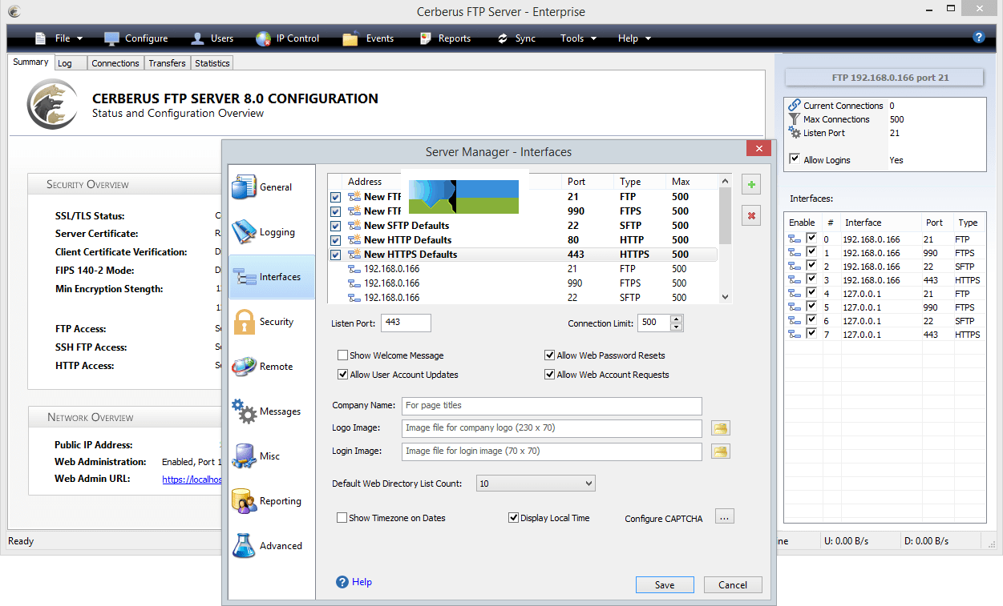Click the Address column header
The width and height of the screenshot is (1003, 606).
tap(365, 182)
